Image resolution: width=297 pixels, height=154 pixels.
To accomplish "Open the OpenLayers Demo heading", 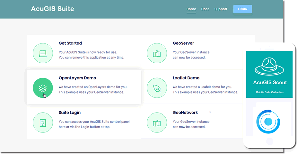I will click(x=77, y=78).
